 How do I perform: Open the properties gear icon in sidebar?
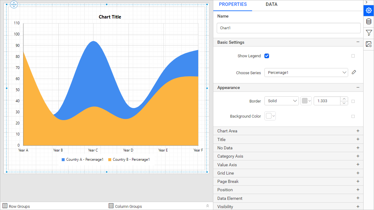click(x=369, y=10)
